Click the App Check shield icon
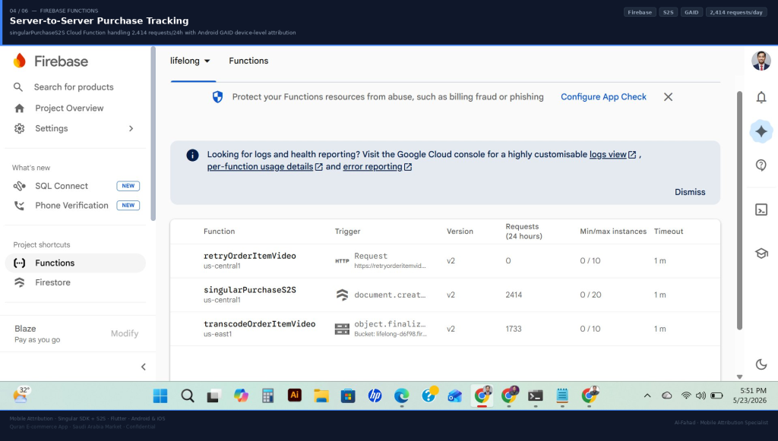778x441 pixels. coord(217,97)
